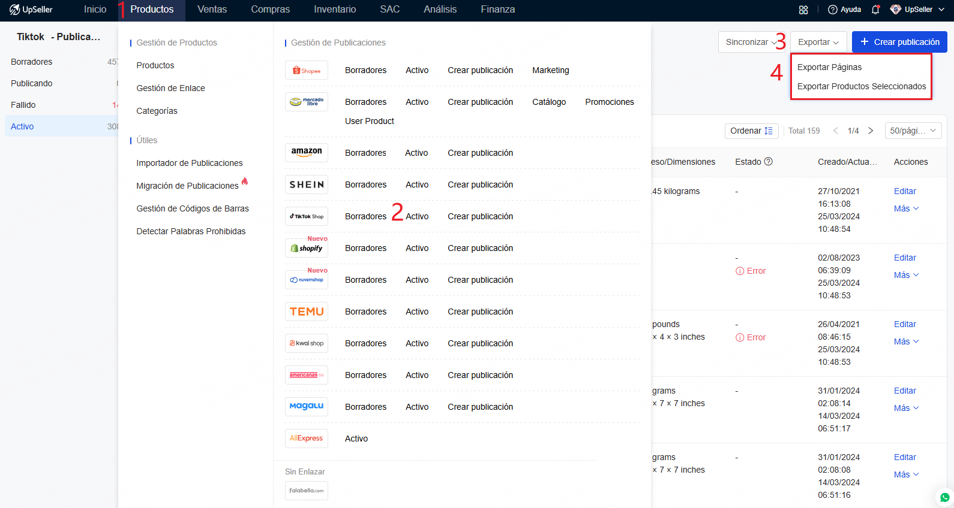Open the 50/página size dropdown
This screenshot has height=508, width=954.
click(x=913, y=131)
